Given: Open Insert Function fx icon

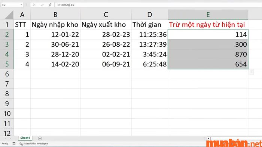Looking at the screenshot, I should [x=50, y=5].
